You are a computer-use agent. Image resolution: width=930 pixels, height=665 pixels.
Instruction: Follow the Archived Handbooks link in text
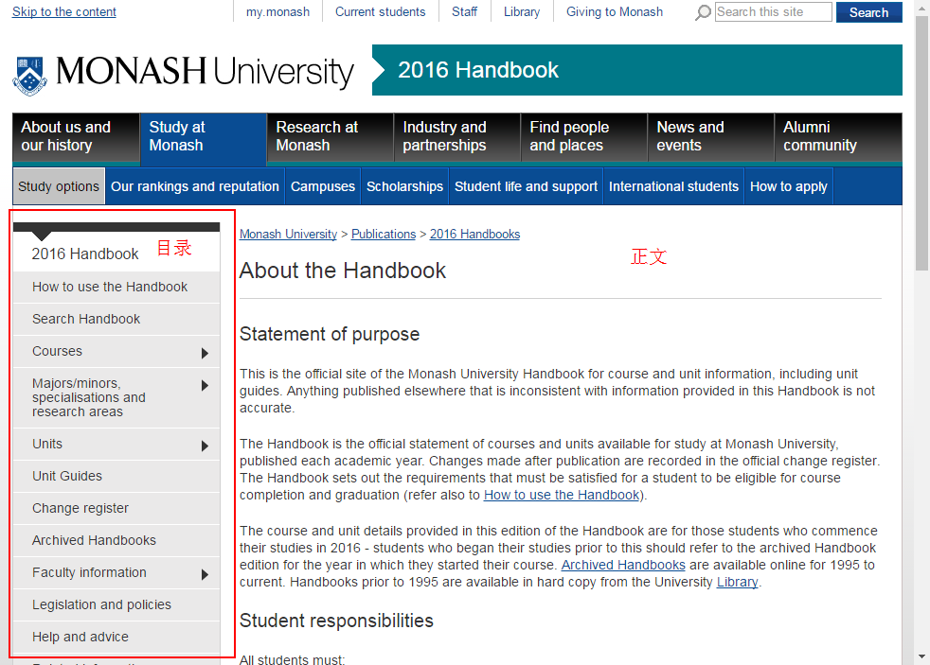[622, 565]
